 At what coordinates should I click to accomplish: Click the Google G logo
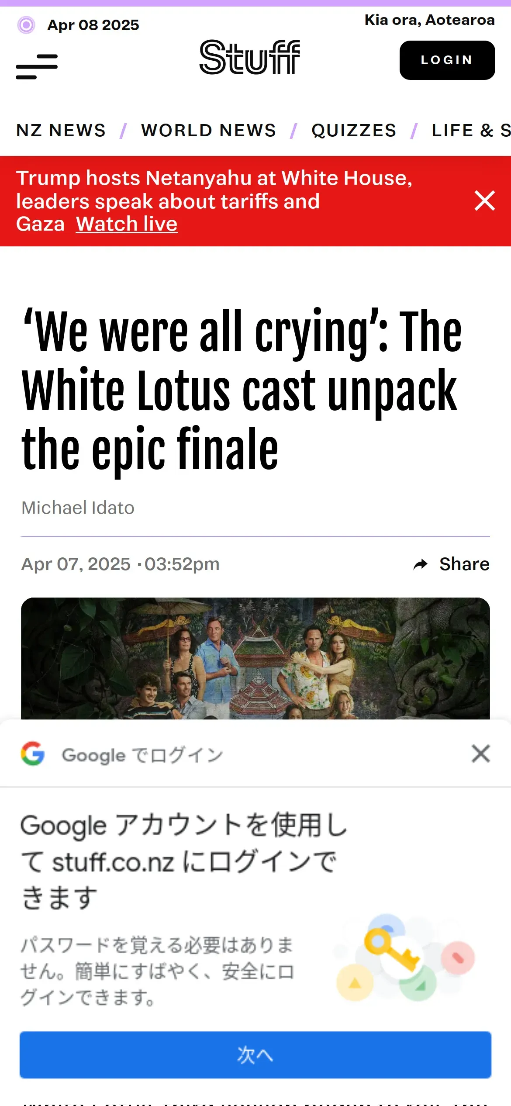33,753
